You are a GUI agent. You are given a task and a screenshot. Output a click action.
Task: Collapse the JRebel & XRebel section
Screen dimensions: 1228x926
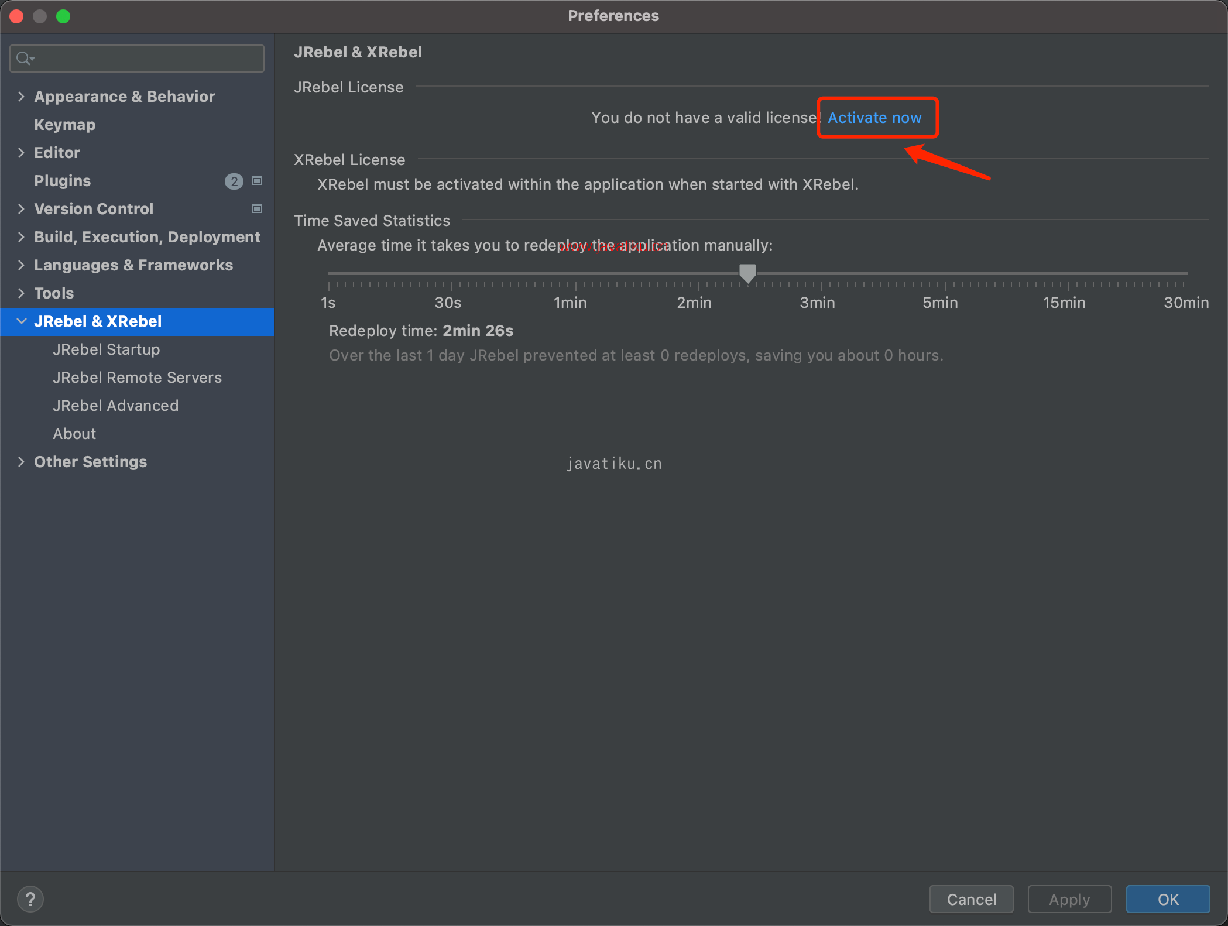click(22, 321)
